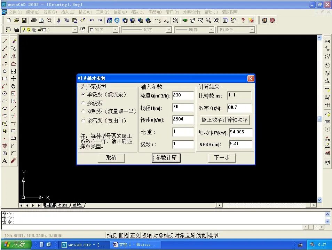Select the Rectangle draw tool

point(5,79)
